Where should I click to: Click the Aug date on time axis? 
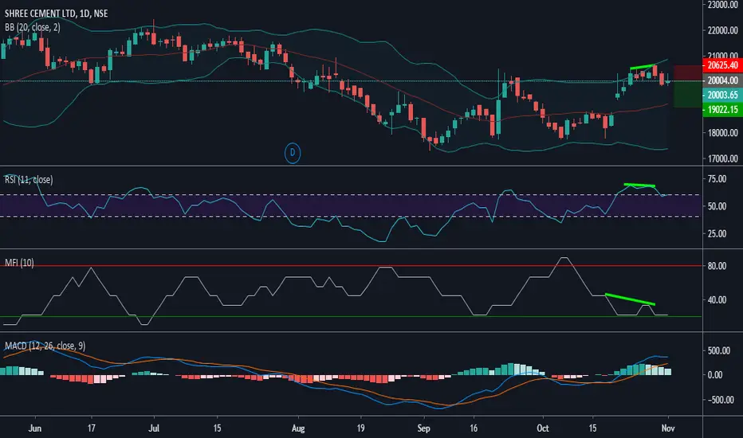[298, 428]
